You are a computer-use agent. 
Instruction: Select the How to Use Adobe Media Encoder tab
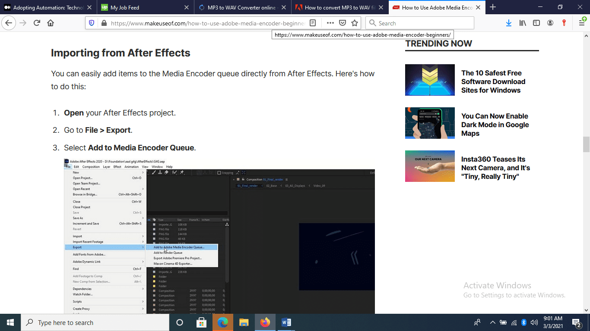click(437, 7)
